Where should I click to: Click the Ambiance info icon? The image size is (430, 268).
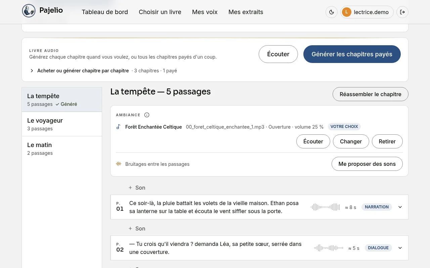[147, 115]
